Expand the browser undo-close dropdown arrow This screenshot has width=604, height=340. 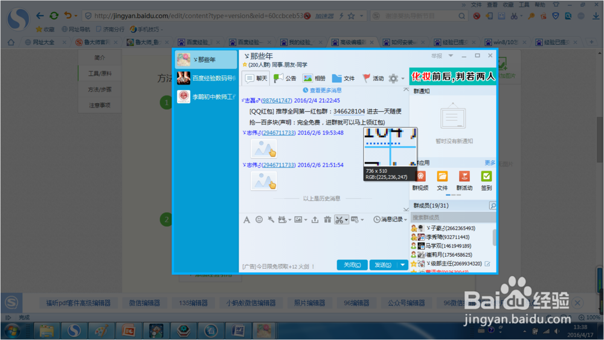(76, 16)
